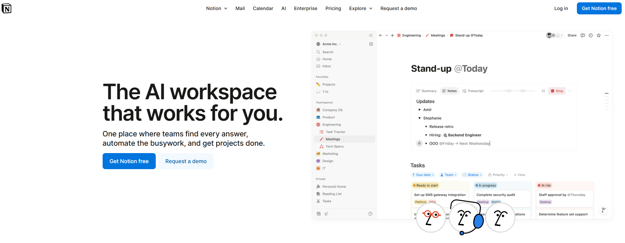Click the Enterprise menu item

click(x=306, y=8)
